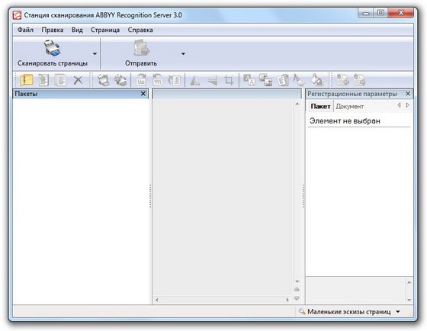The height and width of the screenshot is (331, 427).
Task: Click the eraser brush tool icon
Action: (299, 80)
